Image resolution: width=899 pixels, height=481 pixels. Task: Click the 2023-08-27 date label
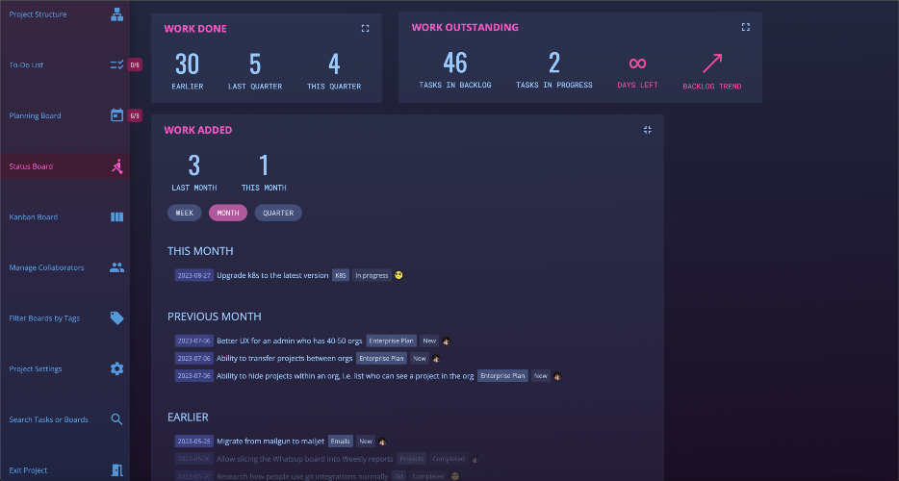tap(193, 275)
